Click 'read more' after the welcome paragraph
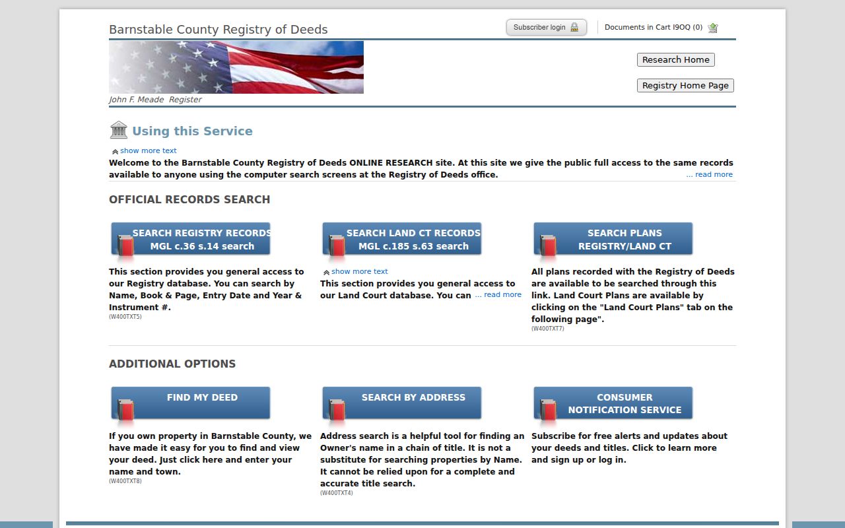 click(710, 174)
